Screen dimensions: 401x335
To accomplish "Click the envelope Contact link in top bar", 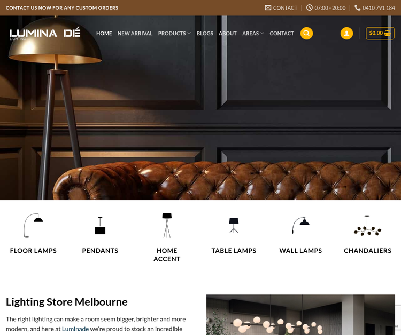I will point(281,8).
